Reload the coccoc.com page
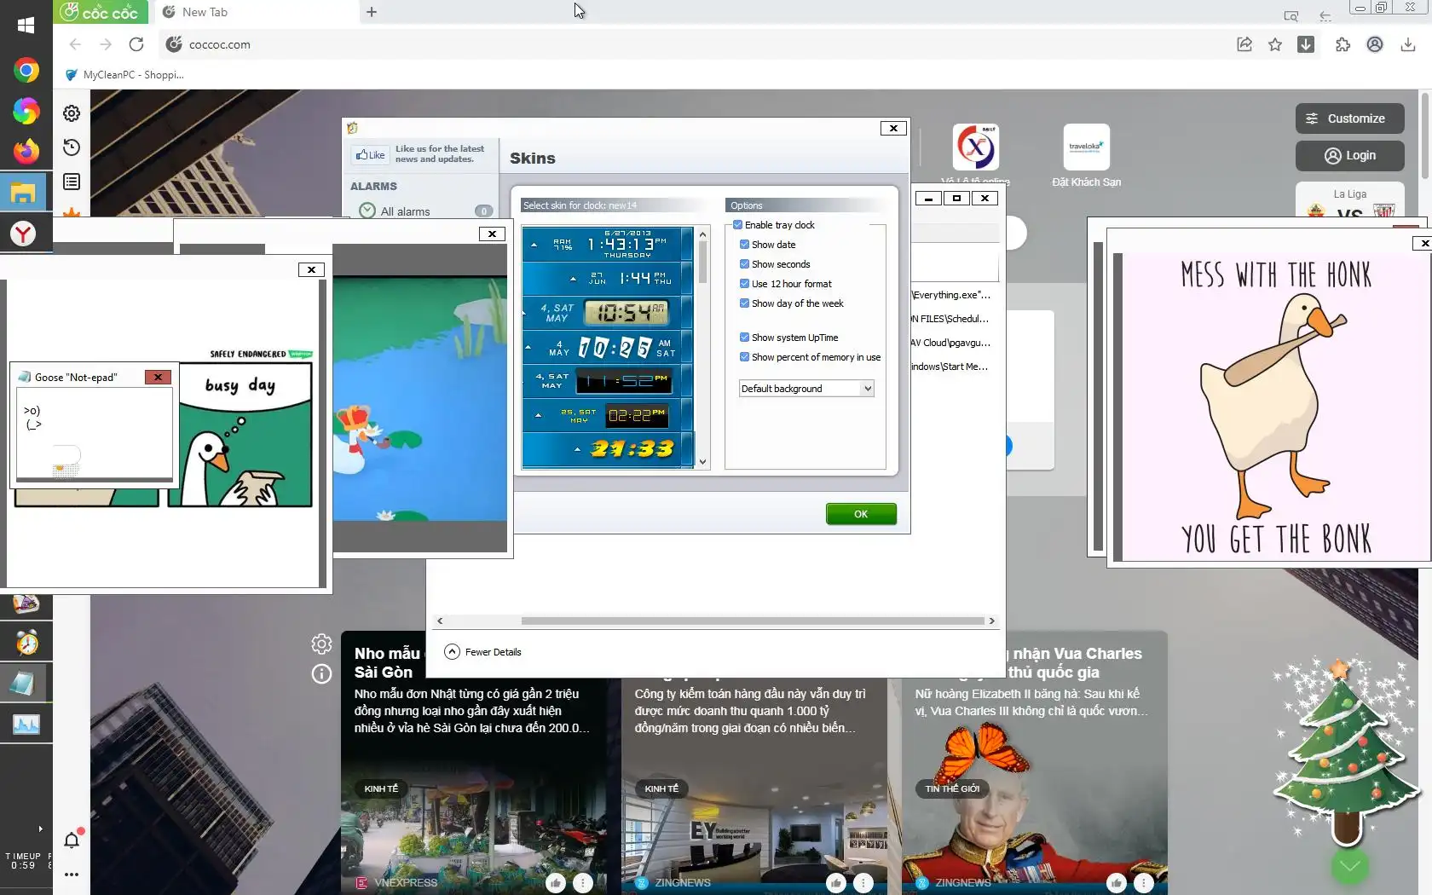 pyautogui.click(x=136, y=44)
